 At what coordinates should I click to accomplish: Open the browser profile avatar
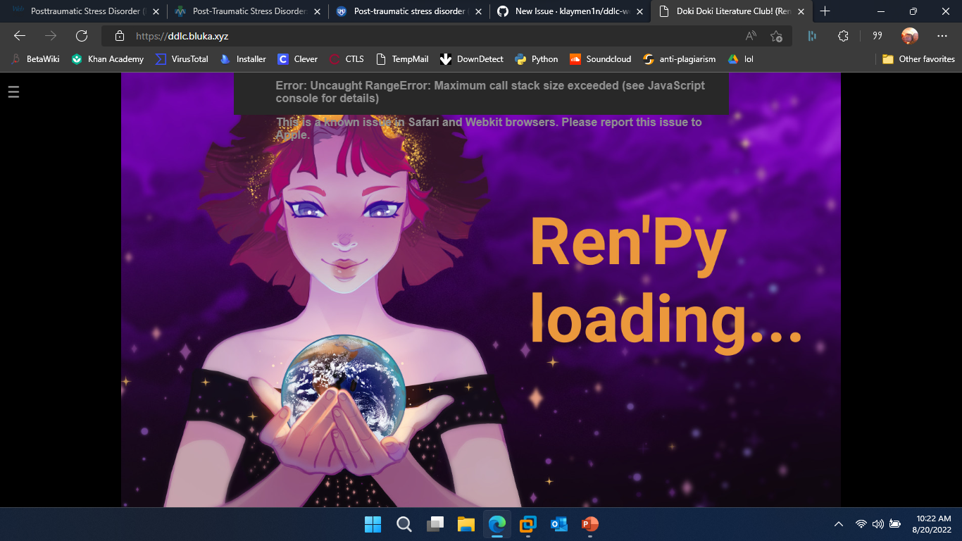click(909, 35)
